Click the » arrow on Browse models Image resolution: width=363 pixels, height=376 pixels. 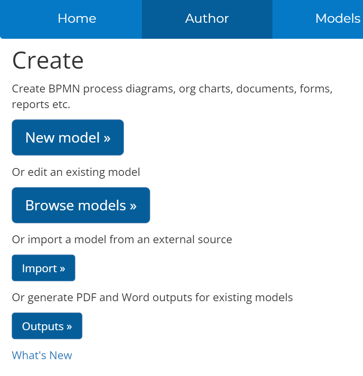[133, 206]
